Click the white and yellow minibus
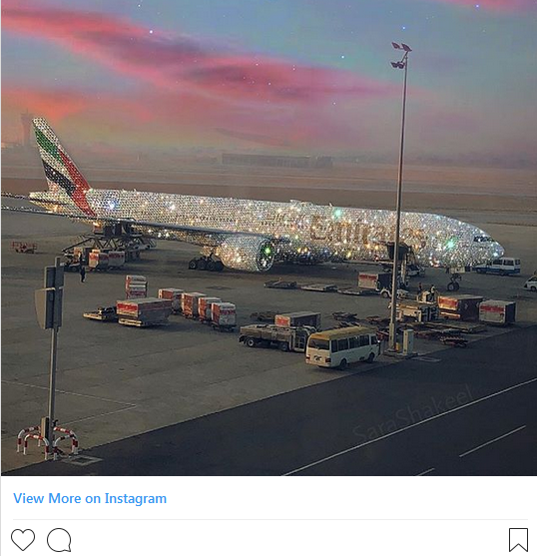The height and width of the screenshot is (556, 537). (x=342, y=347)
